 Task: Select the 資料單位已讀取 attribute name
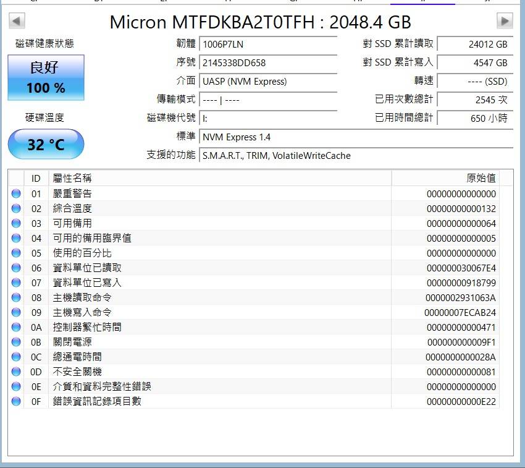87,268
